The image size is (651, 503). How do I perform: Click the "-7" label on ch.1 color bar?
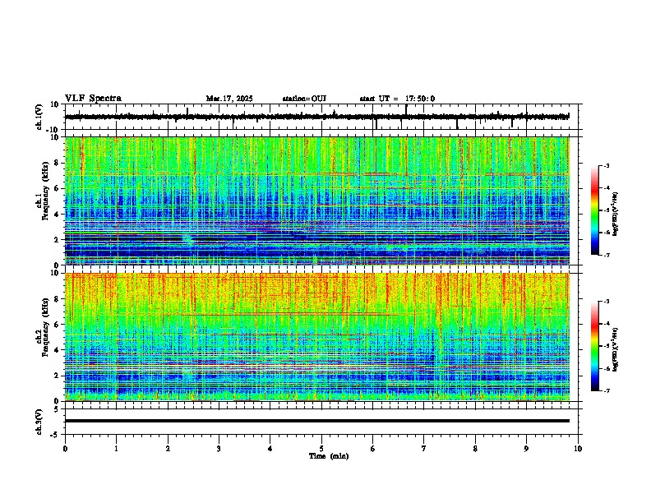(x=606, y=255)
